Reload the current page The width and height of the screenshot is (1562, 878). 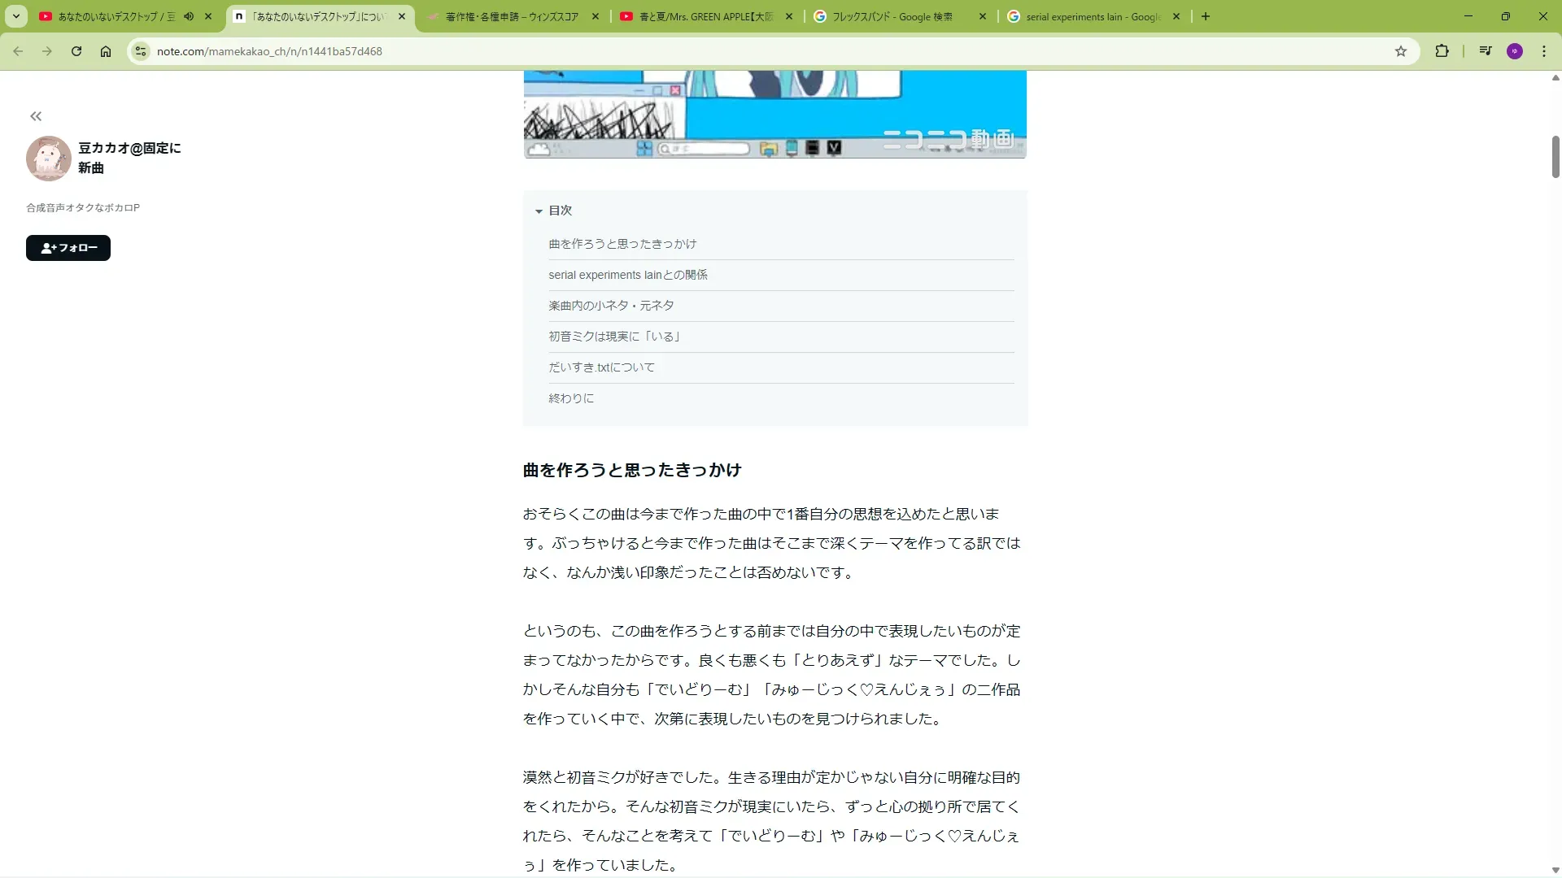click(76, 51)
